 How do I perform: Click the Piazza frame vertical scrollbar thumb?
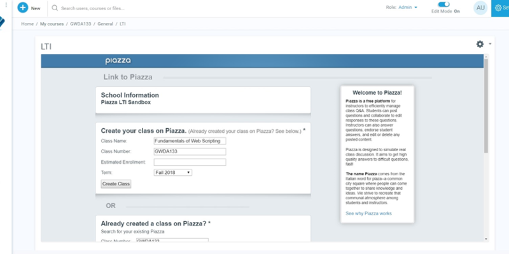(486, 105)
